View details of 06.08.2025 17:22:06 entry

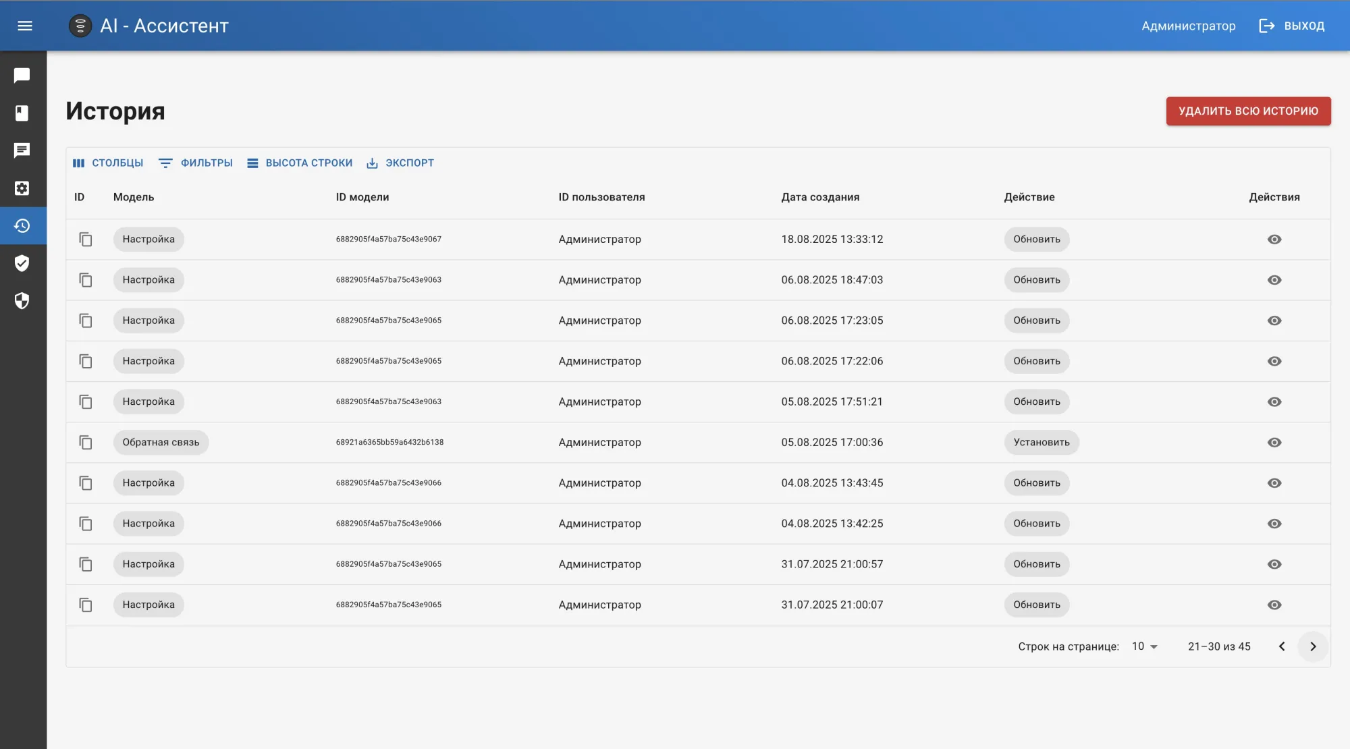point(1274,361)
